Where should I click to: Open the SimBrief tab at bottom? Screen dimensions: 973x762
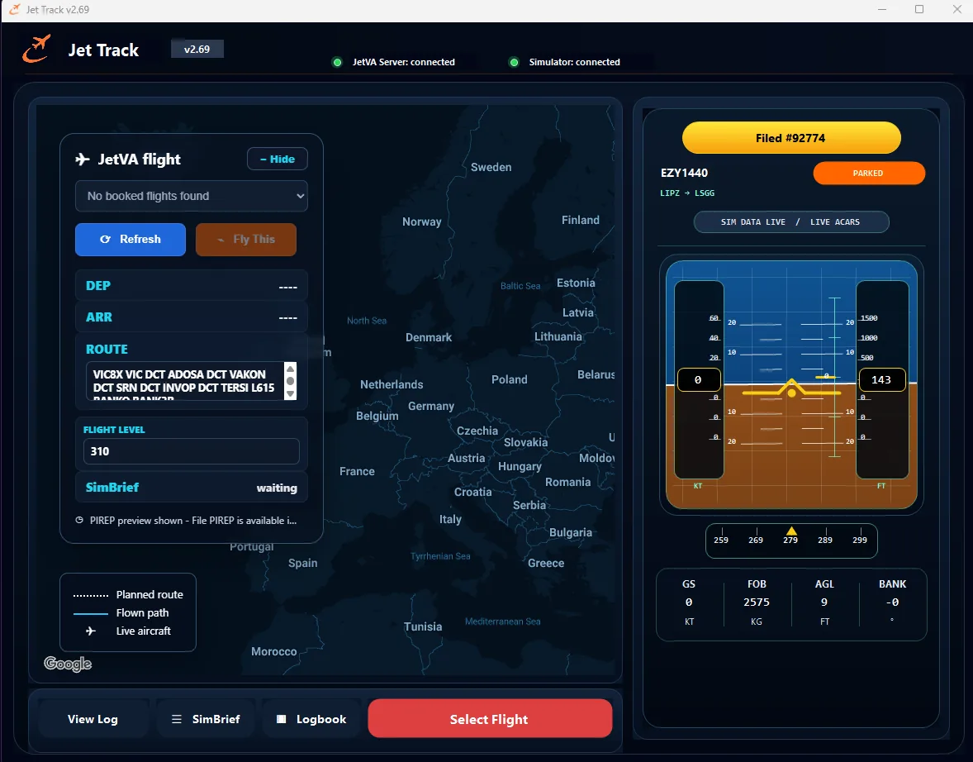tap(206, 719)
